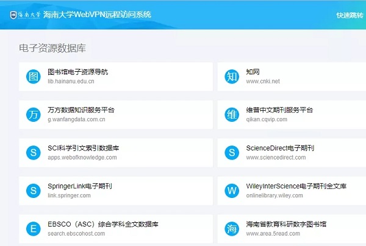Click the g.wanfangdata.com.cn URL text
The height and width of the screenshot is (246, 366).
click(76, 119)
